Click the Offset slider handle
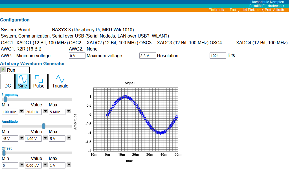This screenshot has width=290, height=171. click(x=4, y=153)
